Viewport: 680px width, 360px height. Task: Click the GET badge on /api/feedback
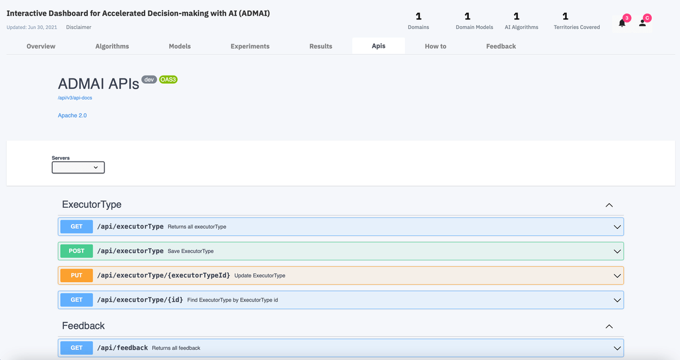pyautogui.click(x=76, y=348)
